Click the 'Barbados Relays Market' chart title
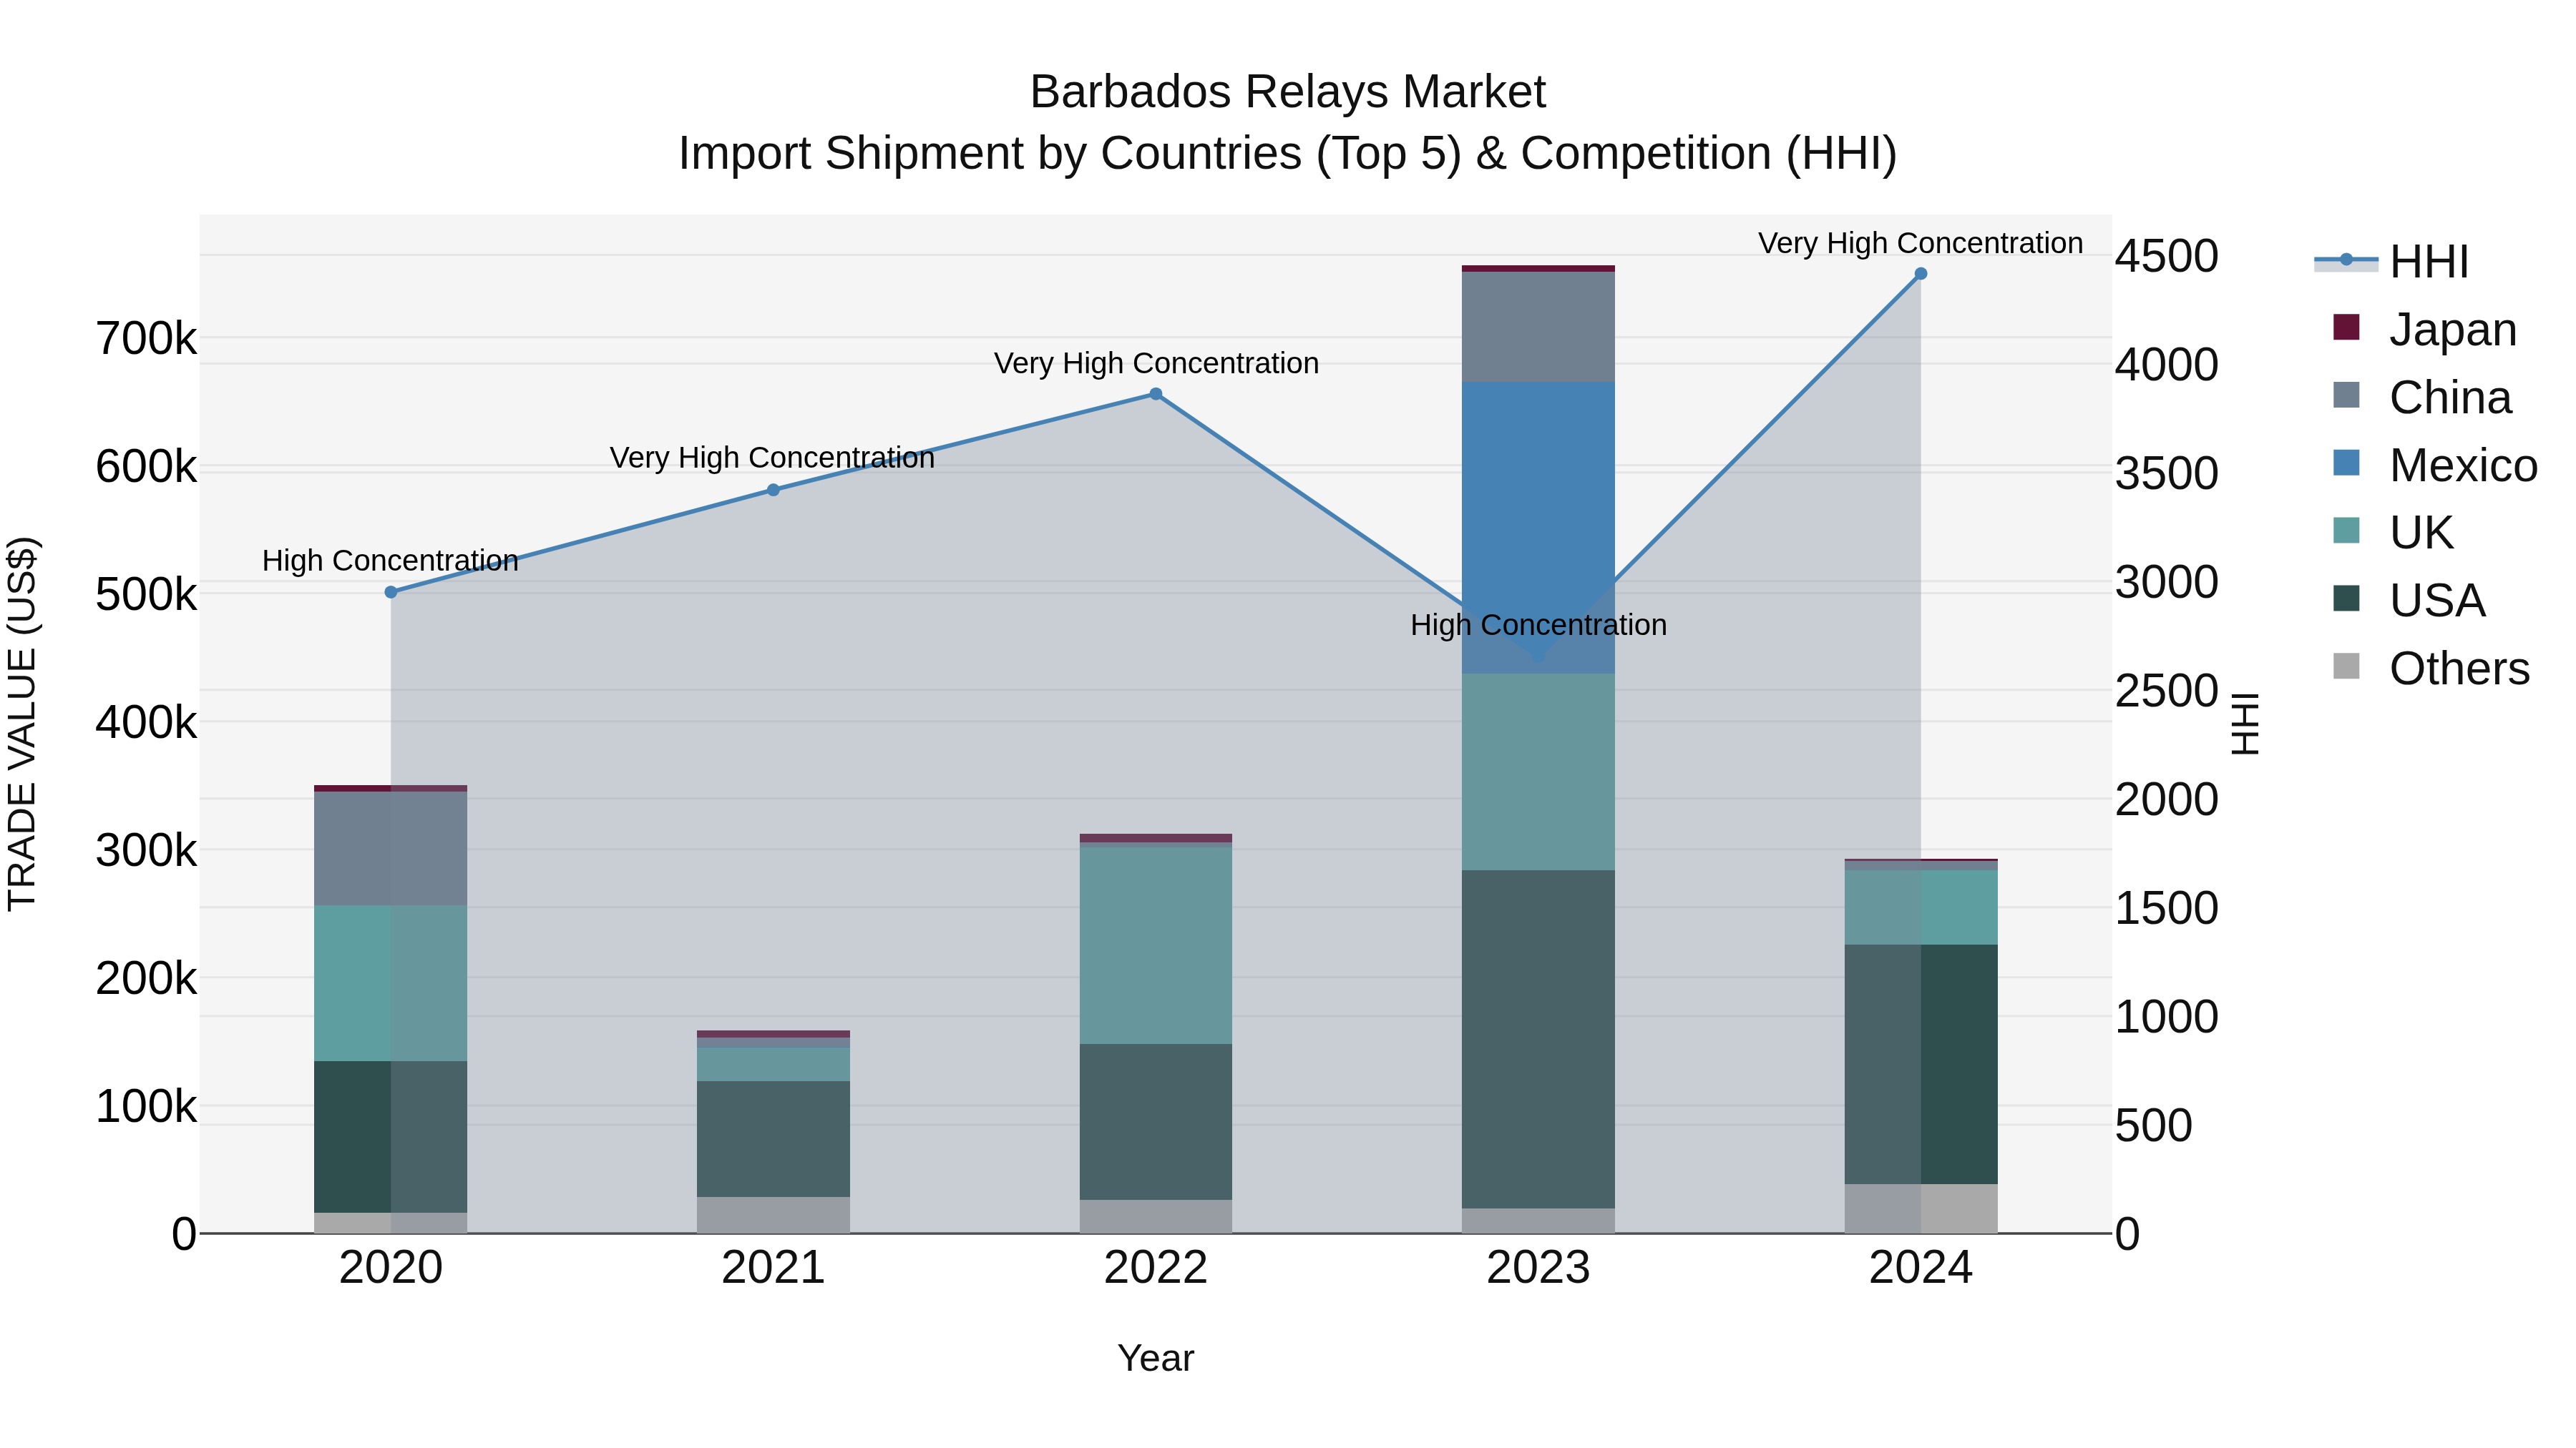Image resolution: width=2576 pixels, height=1448 pixels. [1288, 92]
